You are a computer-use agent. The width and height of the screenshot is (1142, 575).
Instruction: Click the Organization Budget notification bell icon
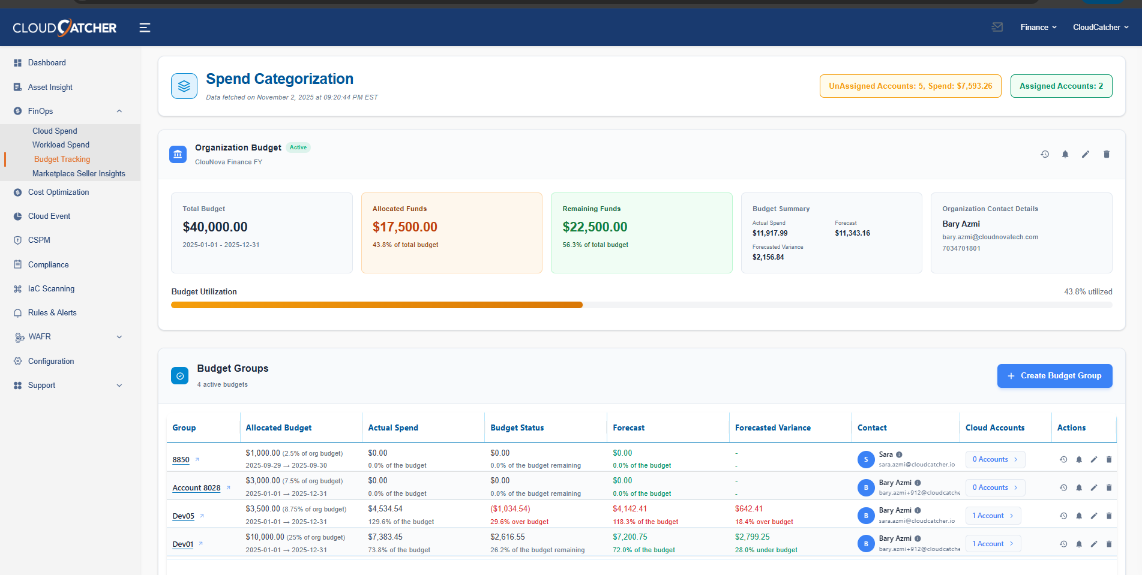1065,154
